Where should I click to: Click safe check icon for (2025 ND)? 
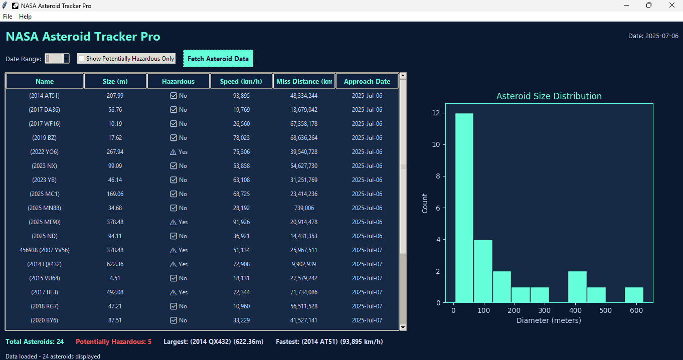click(x=174, y=236)
